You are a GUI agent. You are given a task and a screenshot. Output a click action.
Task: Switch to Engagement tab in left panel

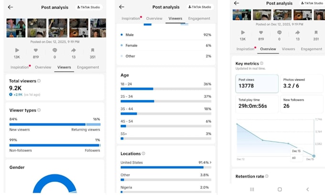(x=88, y=67)
